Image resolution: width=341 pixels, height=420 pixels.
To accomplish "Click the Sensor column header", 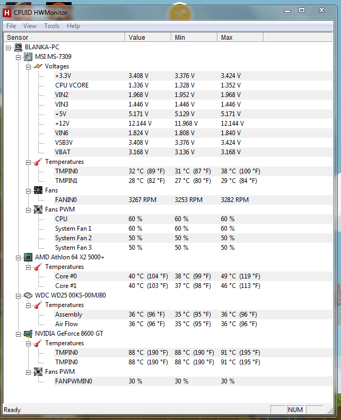I will point(64,38).
